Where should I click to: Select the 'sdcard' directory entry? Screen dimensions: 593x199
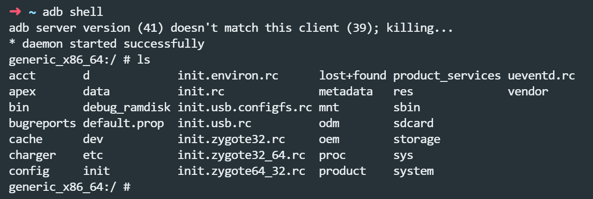click(x=413, y=123)
